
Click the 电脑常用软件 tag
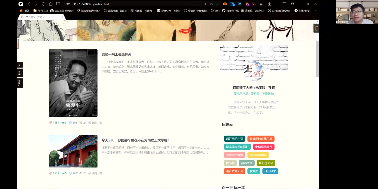pos(264,147)
